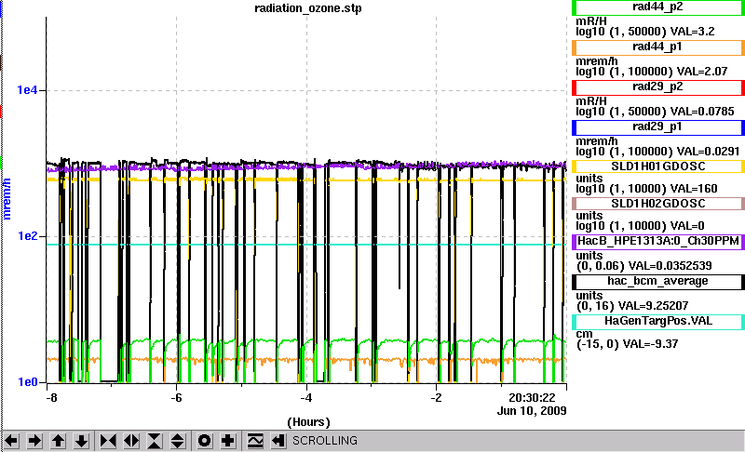The image size is (745, 452).
Task: Click the 20:30:22 timestamp
Action: [x=532, y=398]
